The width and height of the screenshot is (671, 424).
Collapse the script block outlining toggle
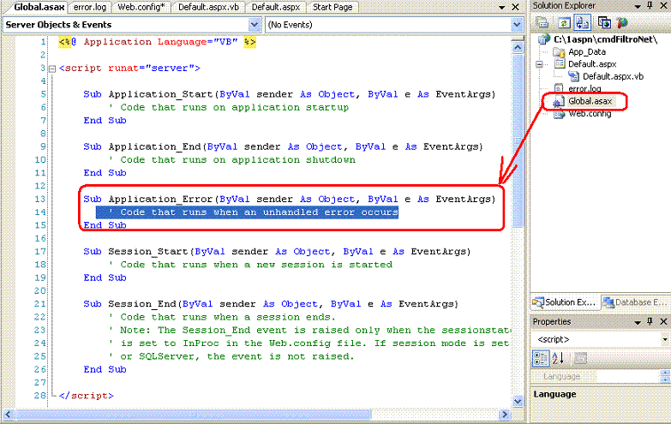point(52,68)
